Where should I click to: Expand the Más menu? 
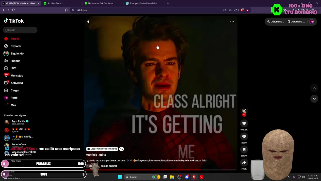click(x=13, y=105)
